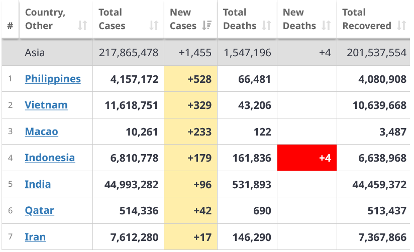Sort by Total Deaths using arrows icon

pos(266,26)
